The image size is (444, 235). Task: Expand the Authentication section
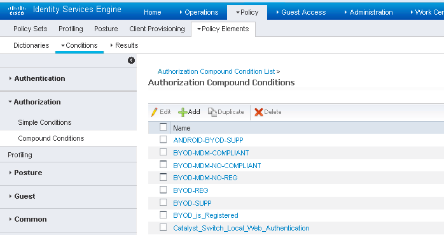coord(39,78)
